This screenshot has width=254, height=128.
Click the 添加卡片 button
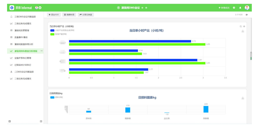[54, 15]
